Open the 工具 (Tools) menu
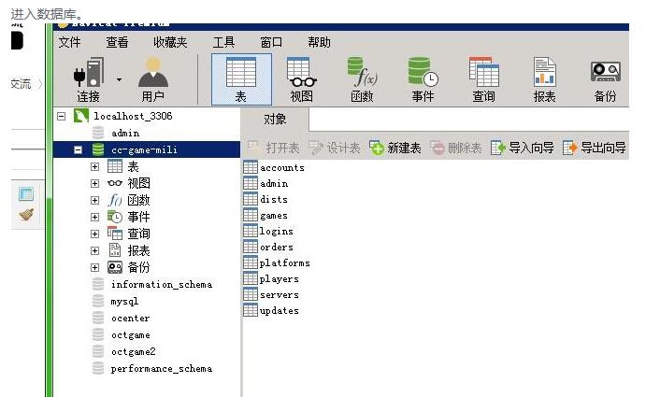Screen dimensions: 660x397 pyautogui.click(x=223, y=42)
